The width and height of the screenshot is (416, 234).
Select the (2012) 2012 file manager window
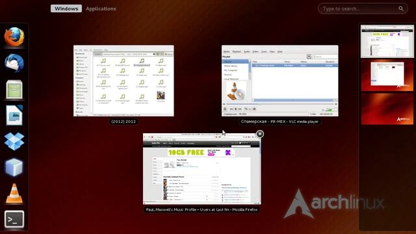123,81
